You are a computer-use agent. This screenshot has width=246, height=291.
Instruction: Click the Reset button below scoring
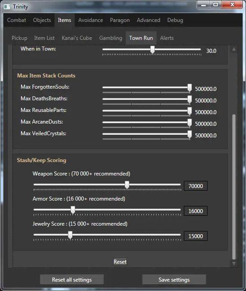pos(120,262)
